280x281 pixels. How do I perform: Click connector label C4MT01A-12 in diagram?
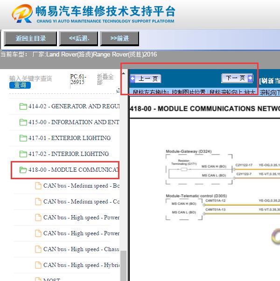point(215,200)
